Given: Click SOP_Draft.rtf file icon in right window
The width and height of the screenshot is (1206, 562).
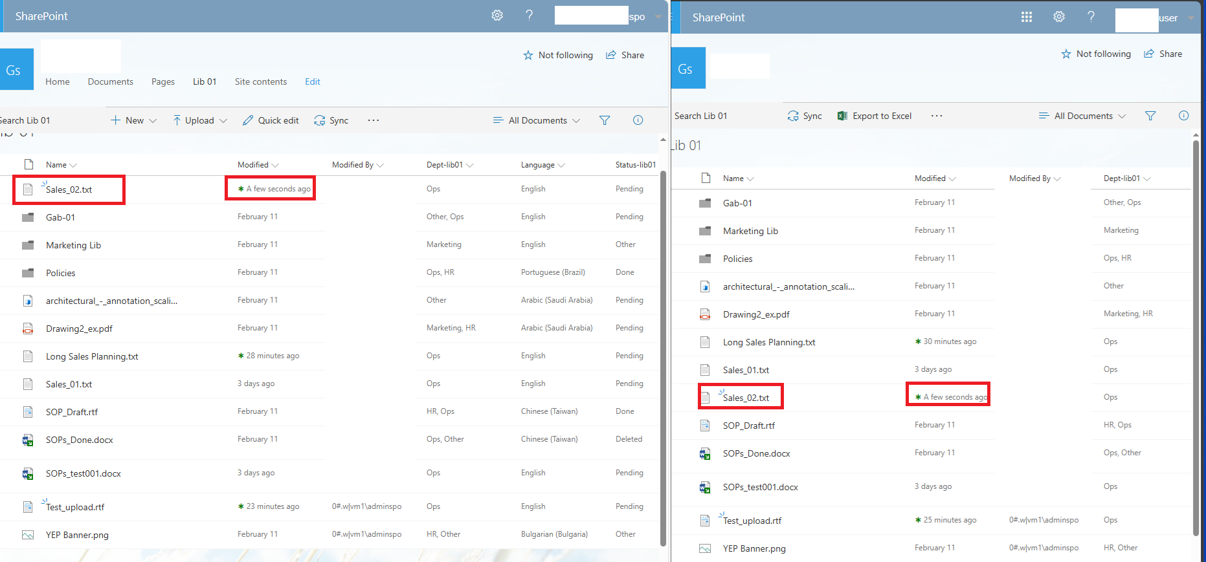Looking at the screenshot, I should point(705,426).
